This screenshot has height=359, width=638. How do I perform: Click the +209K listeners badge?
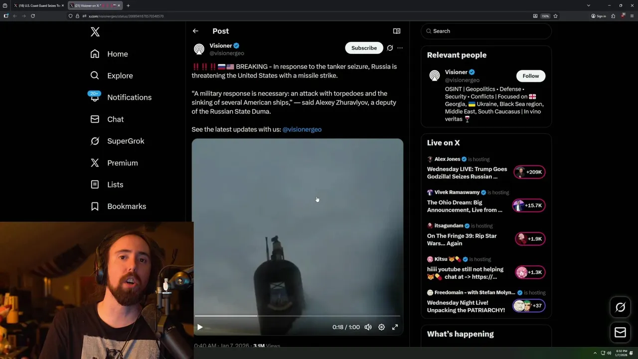click(x=529, y=172)
